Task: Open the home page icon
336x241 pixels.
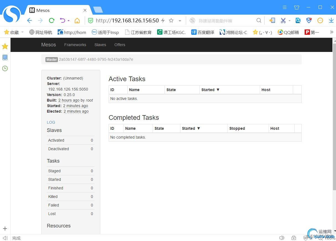Action: pos(77,20)
